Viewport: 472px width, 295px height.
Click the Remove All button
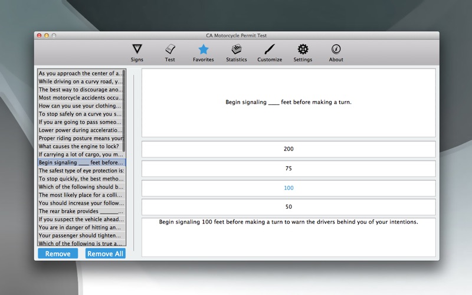pos(106,254)
